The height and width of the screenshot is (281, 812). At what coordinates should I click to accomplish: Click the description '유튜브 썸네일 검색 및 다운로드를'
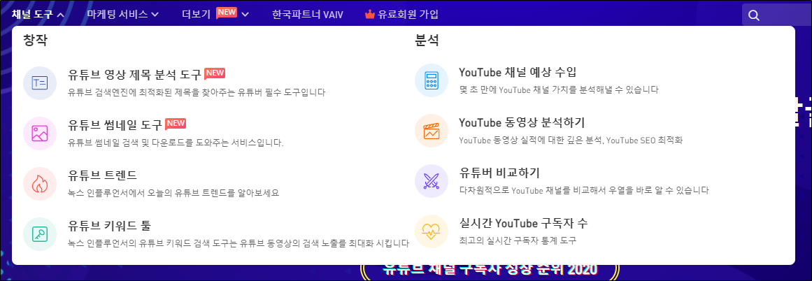(131, 143)
